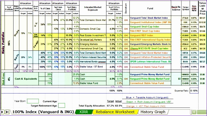Screen dimensions: 207x116
Task: Select the Intended Market Exposure header
Action: tap(93, 8)
